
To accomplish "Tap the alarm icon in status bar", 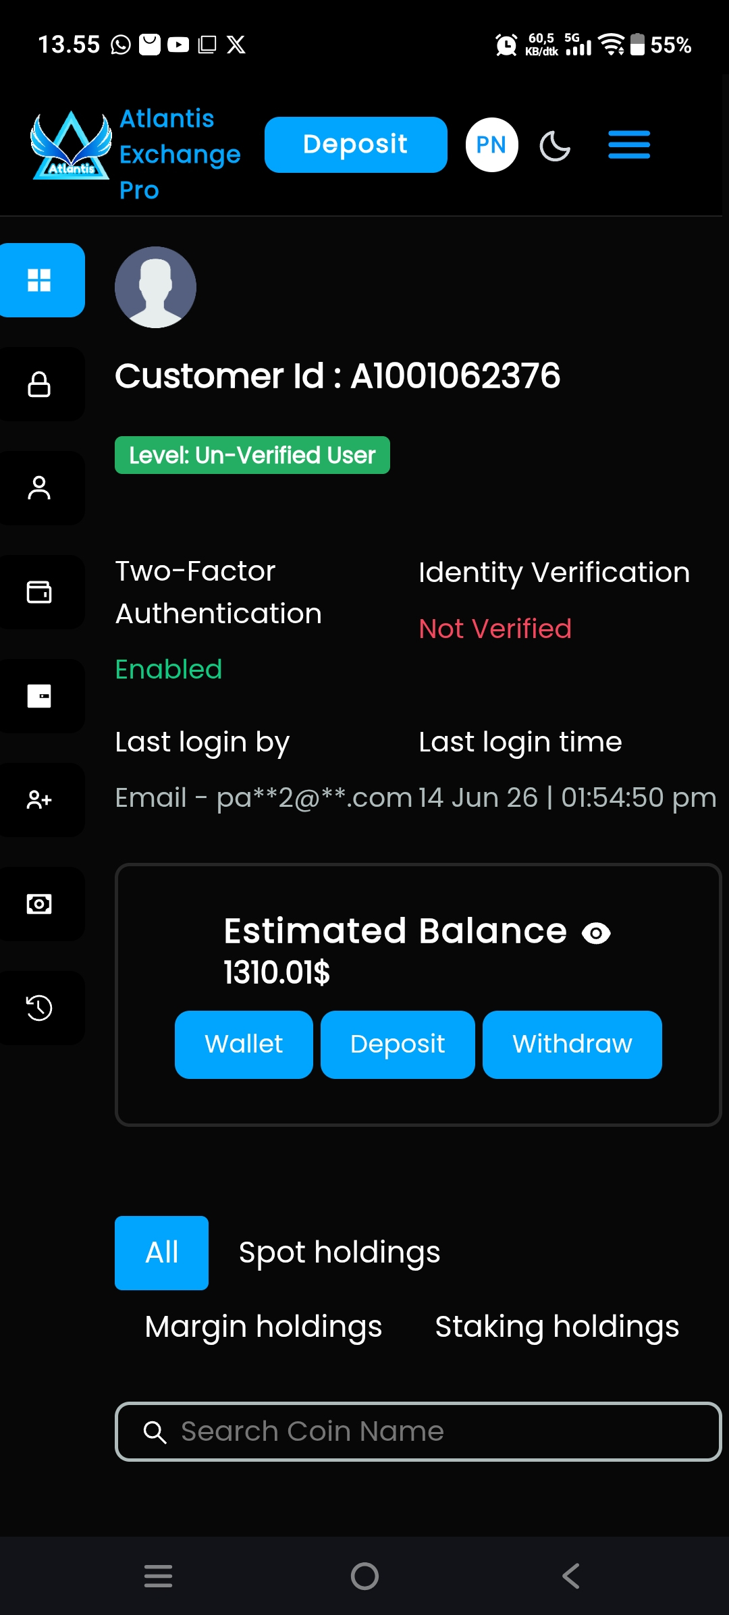I will click(x=506, y=45).
